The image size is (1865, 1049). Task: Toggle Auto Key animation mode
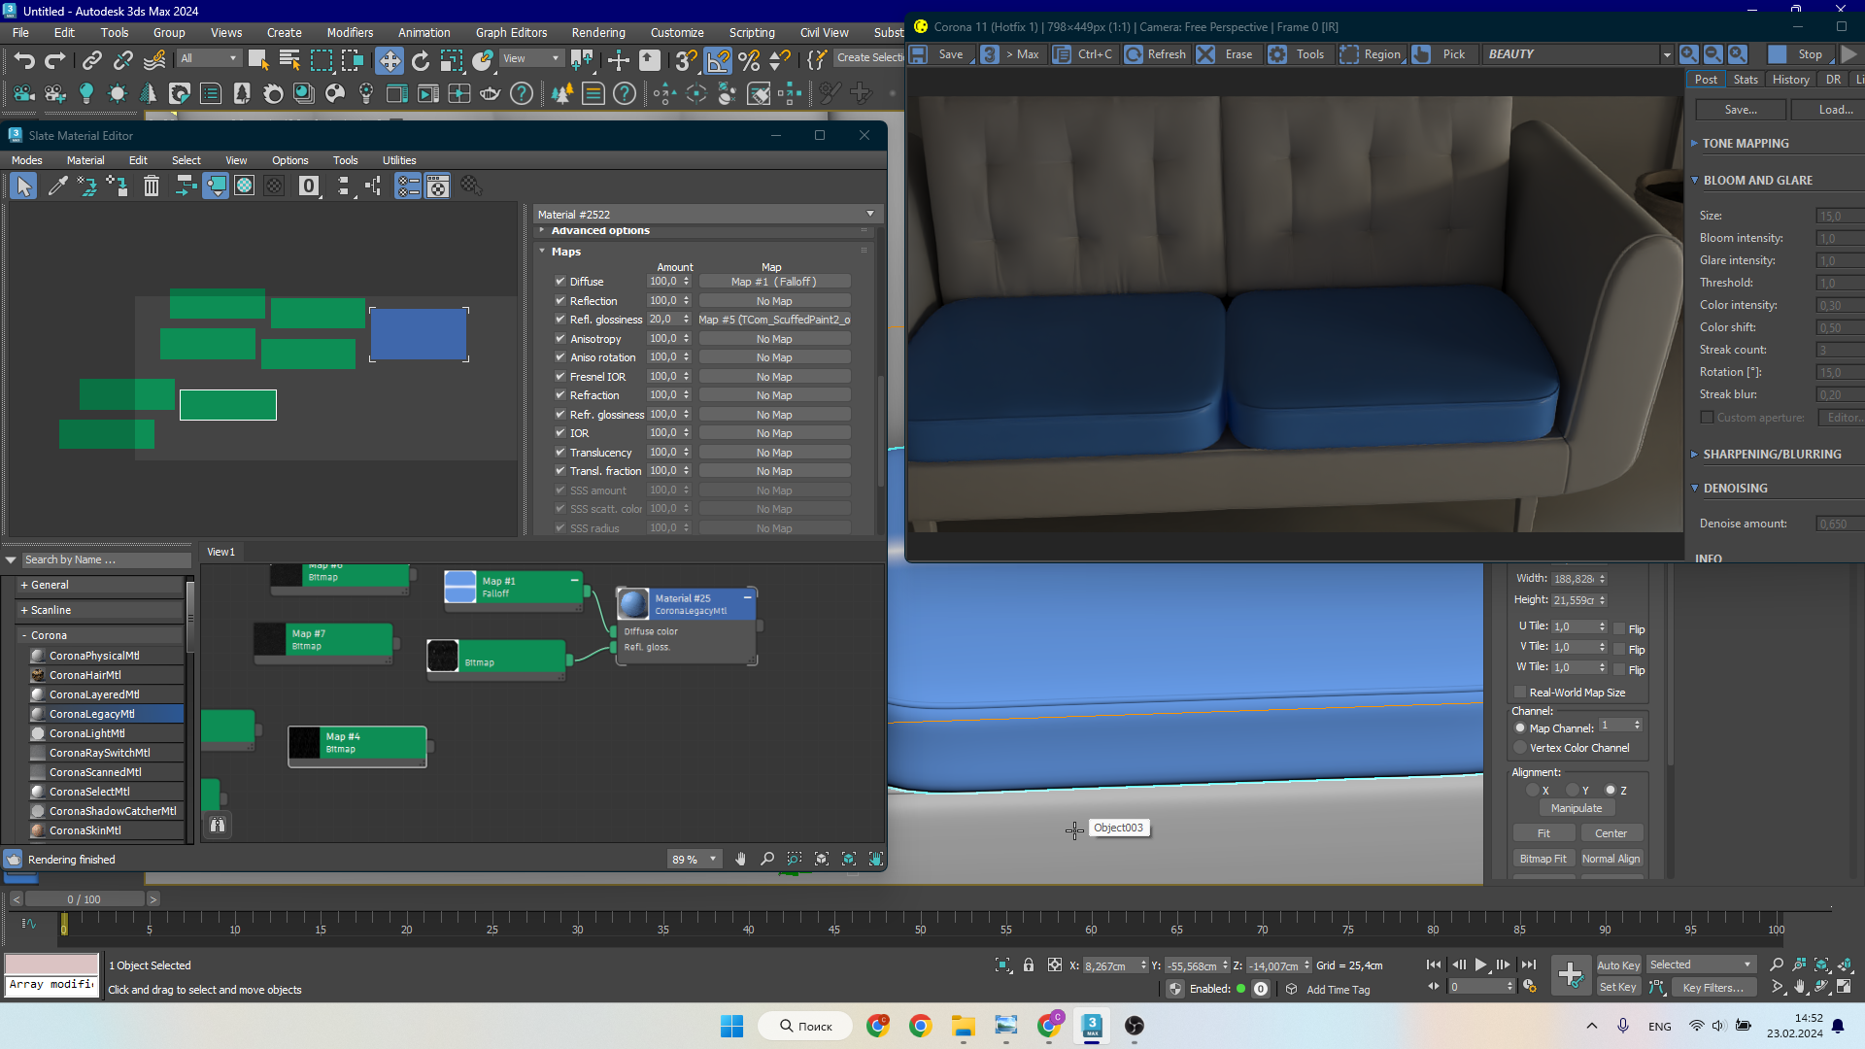[1618, 964]
